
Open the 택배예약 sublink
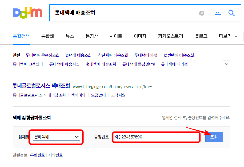[79, 95]
